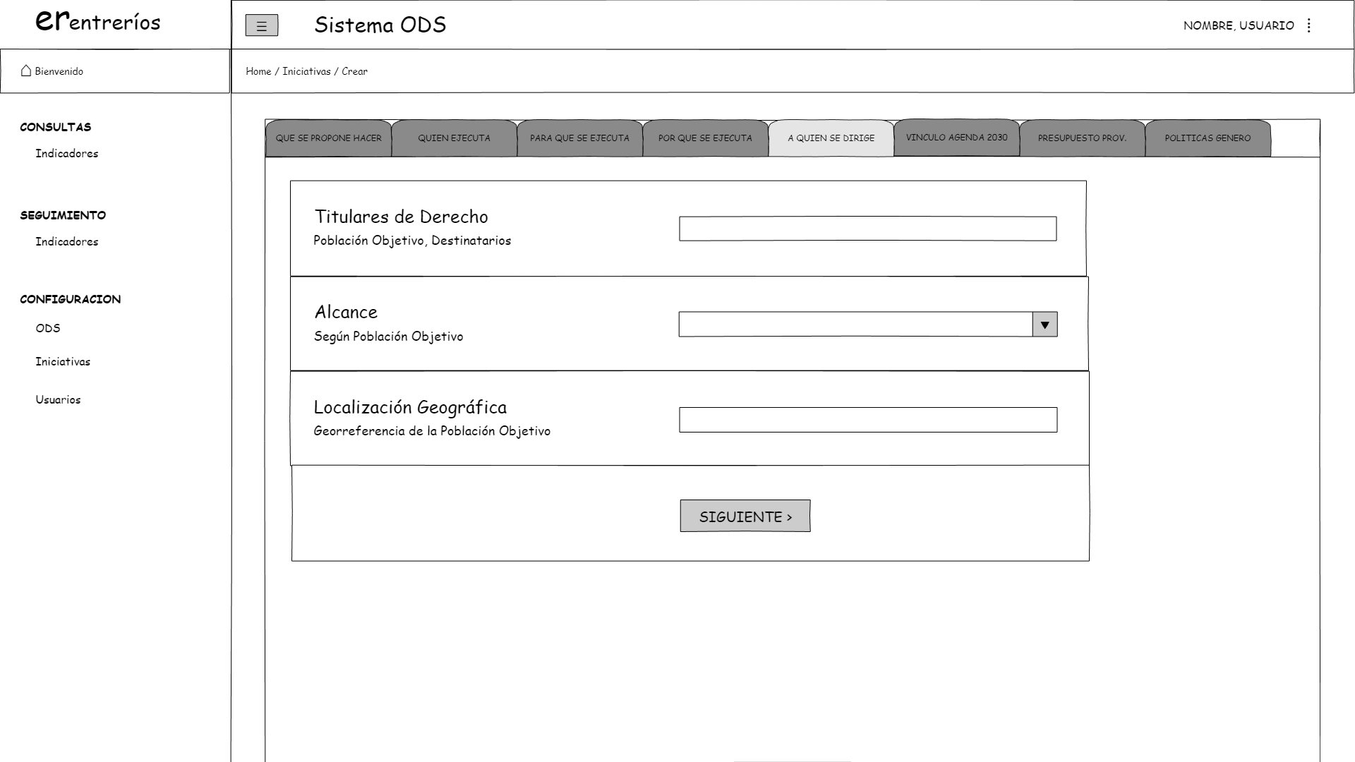Click the Iniciativas breadcrumb link
Image resolution: width=1355 pixels, height=762 pixels.
pos(306,71)
